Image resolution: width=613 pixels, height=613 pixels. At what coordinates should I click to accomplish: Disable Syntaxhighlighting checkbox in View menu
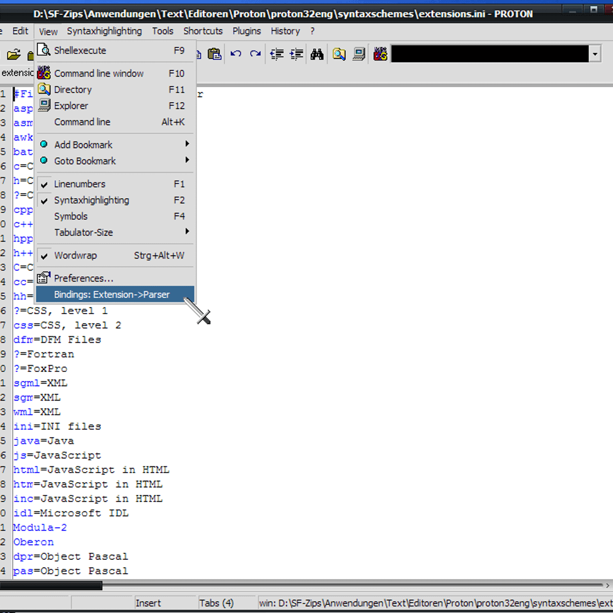91,200
